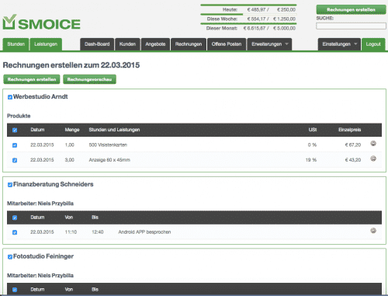Click round icon in Anzeige 60 x 45mm row
This screenshot has width=388, height=296.
point(373,158)
